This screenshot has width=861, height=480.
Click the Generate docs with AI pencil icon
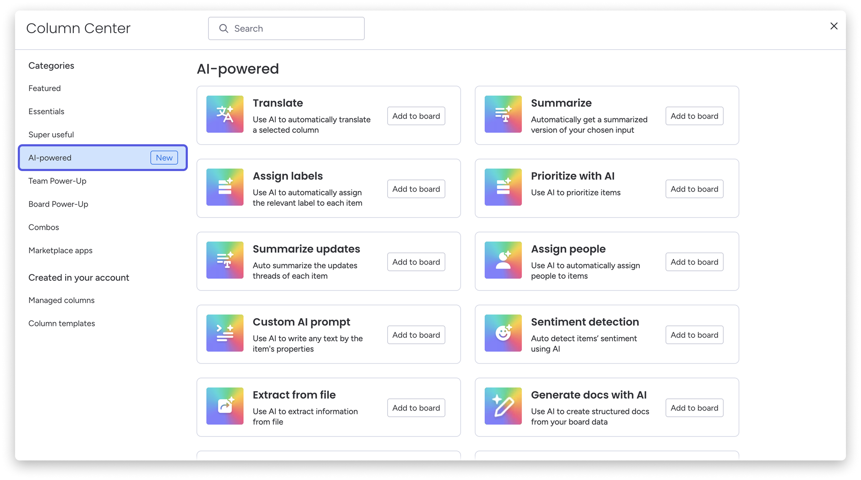point(503,406)
